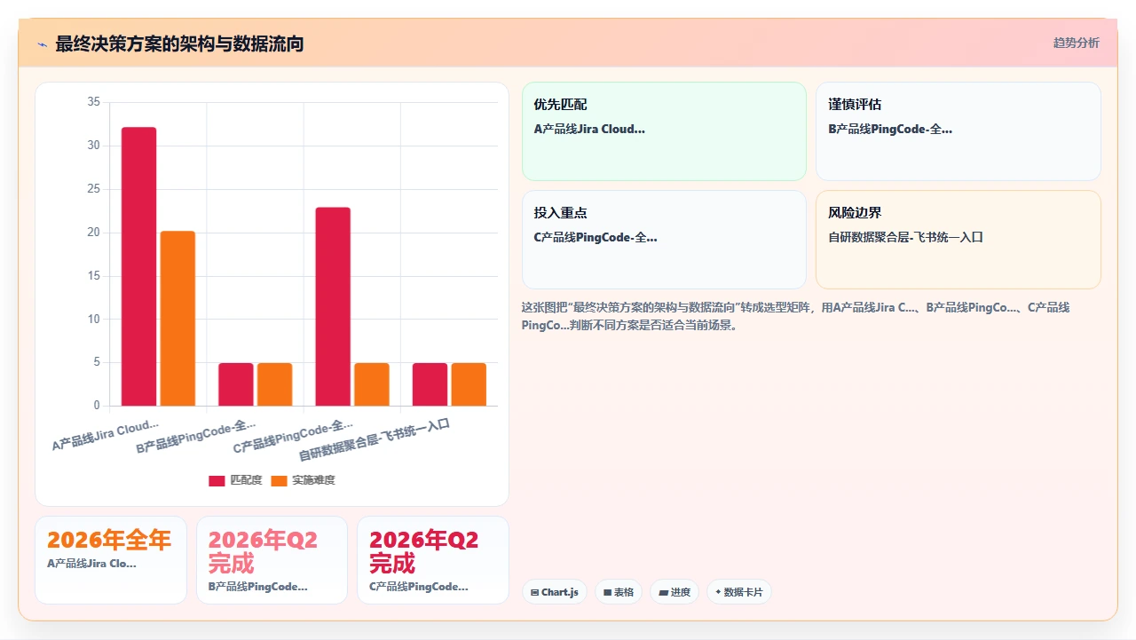1136x640 pixels.
Task: Click the x-axis label B产品线PingCode-全...
Action: [196, 436]
